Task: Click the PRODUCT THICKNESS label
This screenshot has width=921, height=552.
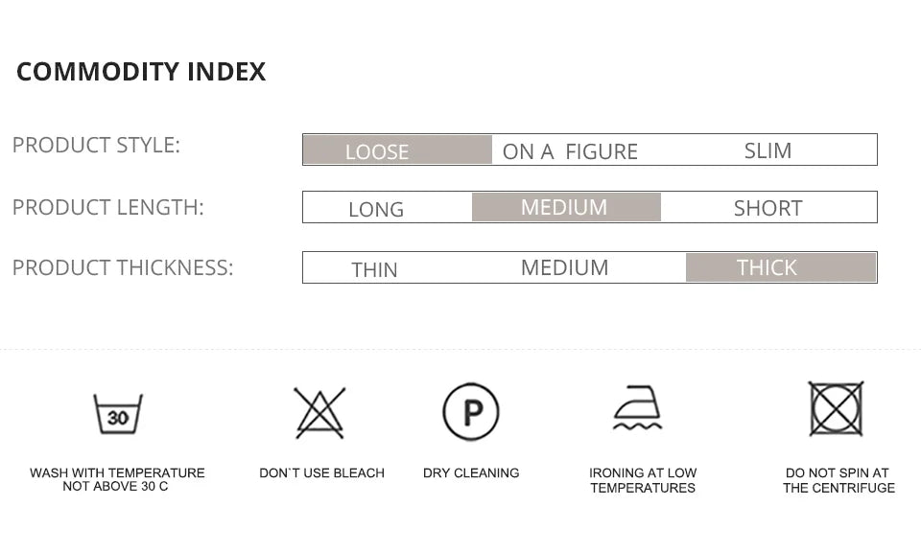Action: coord(123,267)
